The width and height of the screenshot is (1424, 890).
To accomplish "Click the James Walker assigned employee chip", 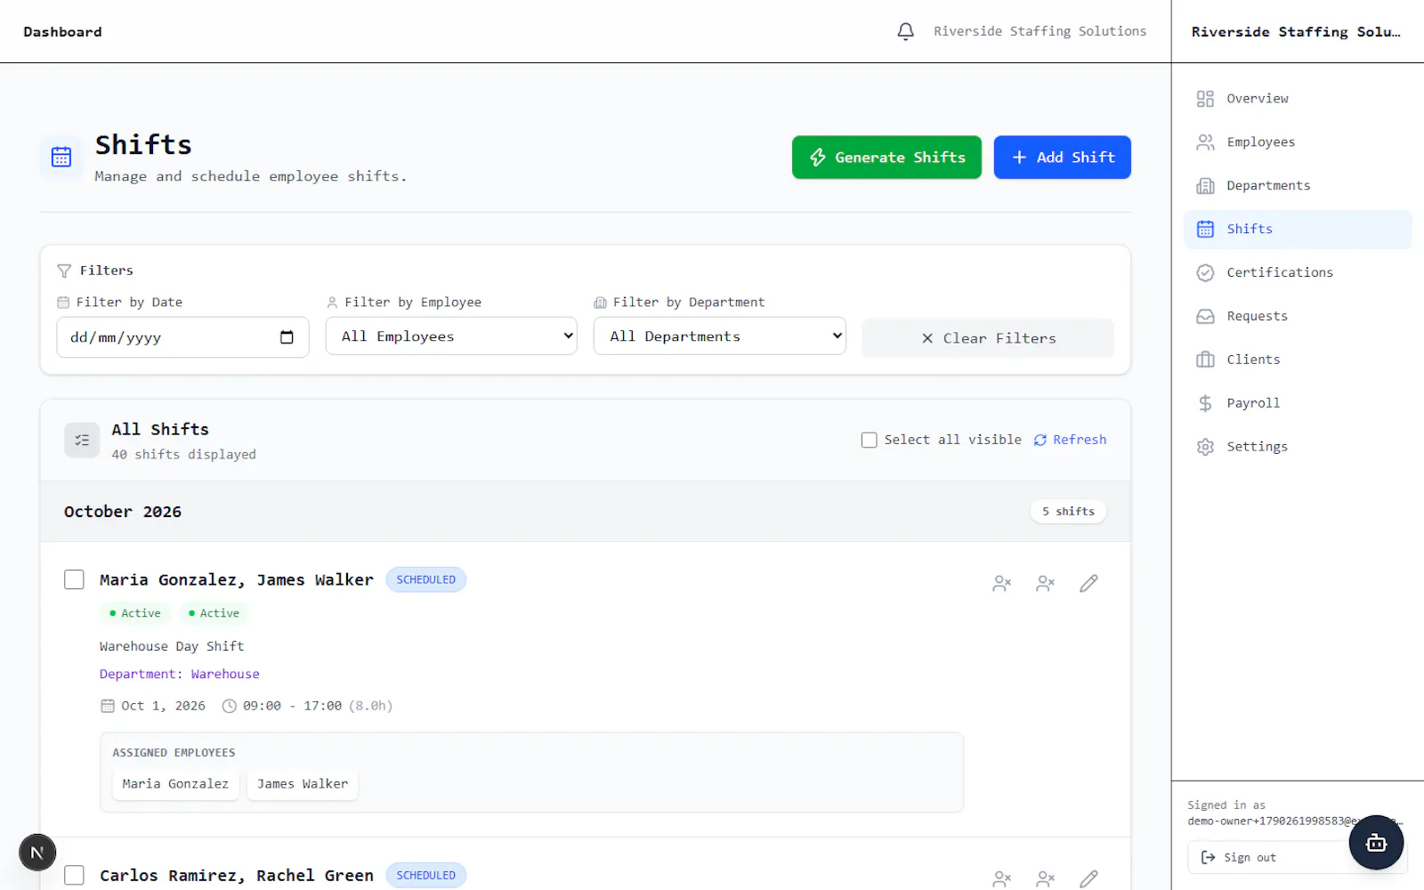I will tap(303, 784).
